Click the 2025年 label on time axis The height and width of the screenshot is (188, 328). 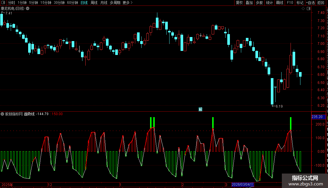point(7,185)
